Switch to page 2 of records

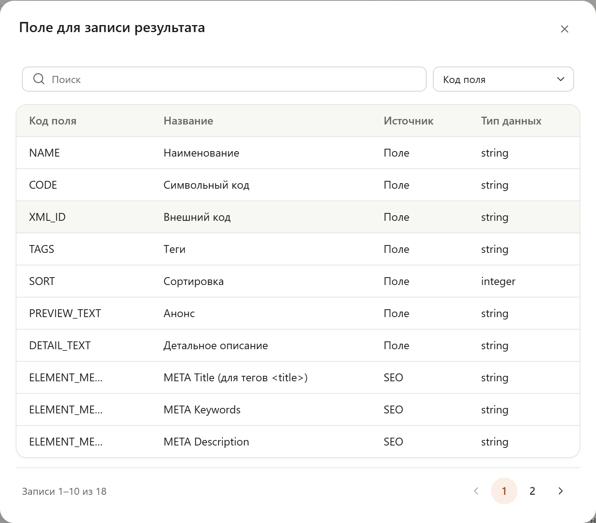click(x=532, y=491)
